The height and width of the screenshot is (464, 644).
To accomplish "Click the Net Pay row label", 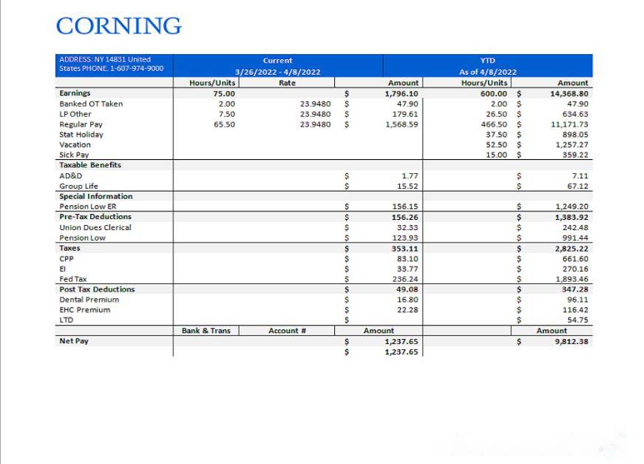I will click(74, 341).
